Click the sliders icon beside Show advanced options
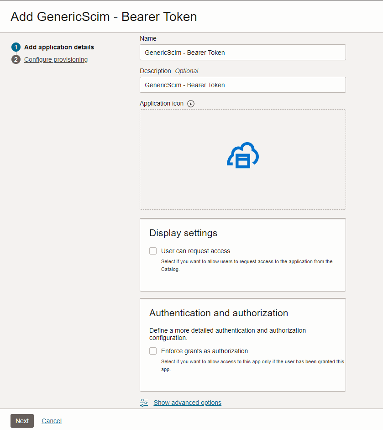The width and height of the screenshot is (383, 430). [144, 403]
